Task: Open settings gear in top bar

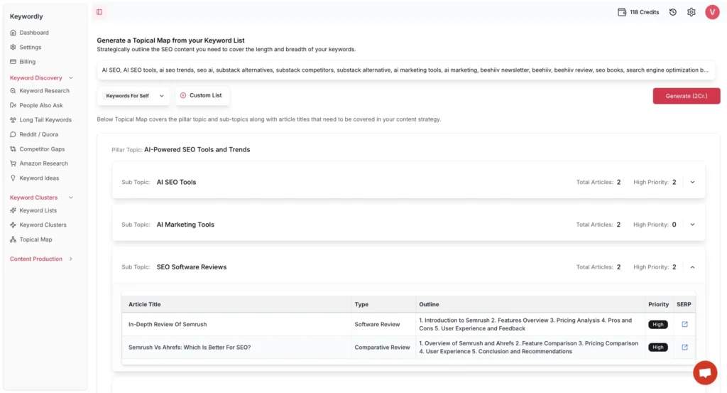Action: [x=691, y=12]
